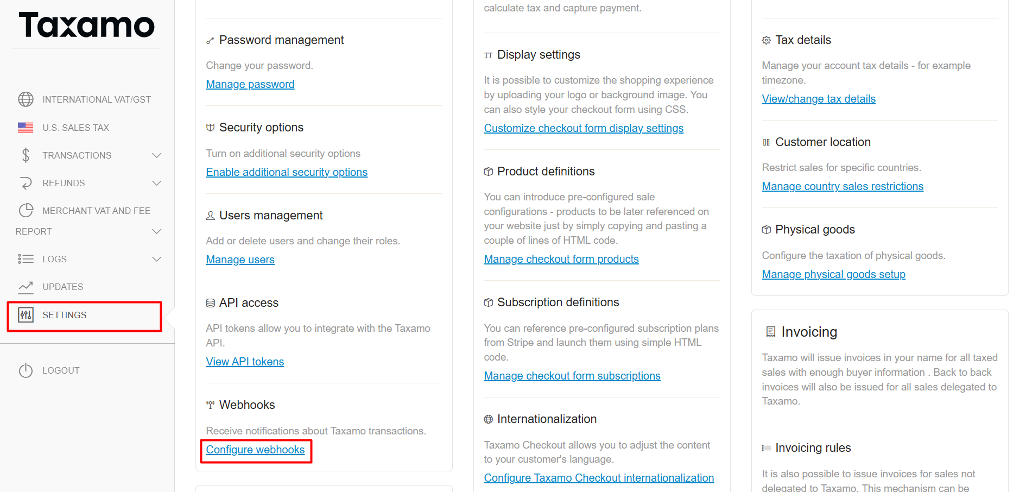Click the US flag icon

26,128
